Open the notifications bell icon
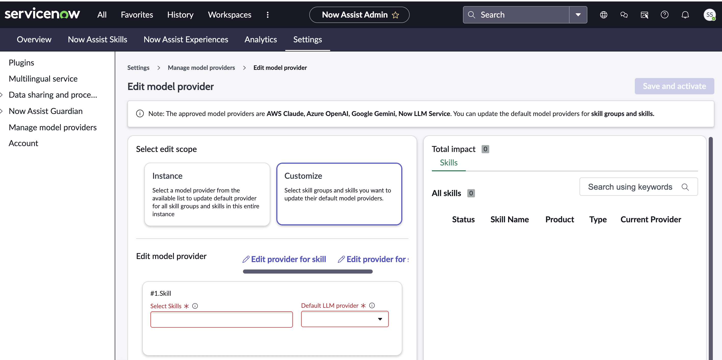Viewport: 722px width, 360px height. click(685, 15)
